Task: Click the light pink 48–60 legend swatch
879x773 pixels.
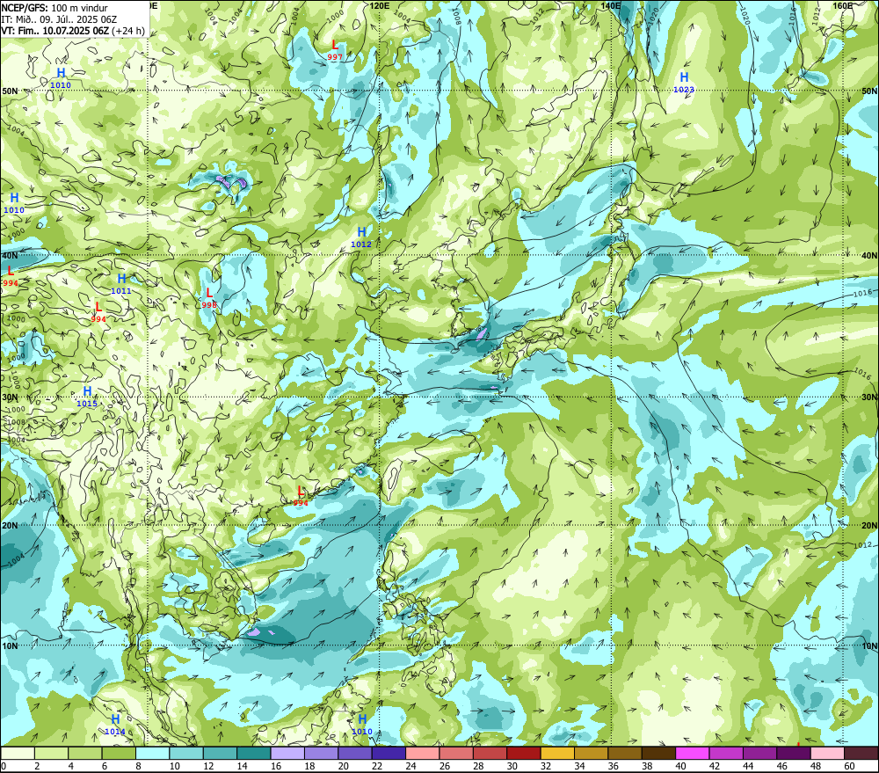Action: point(827,753)
